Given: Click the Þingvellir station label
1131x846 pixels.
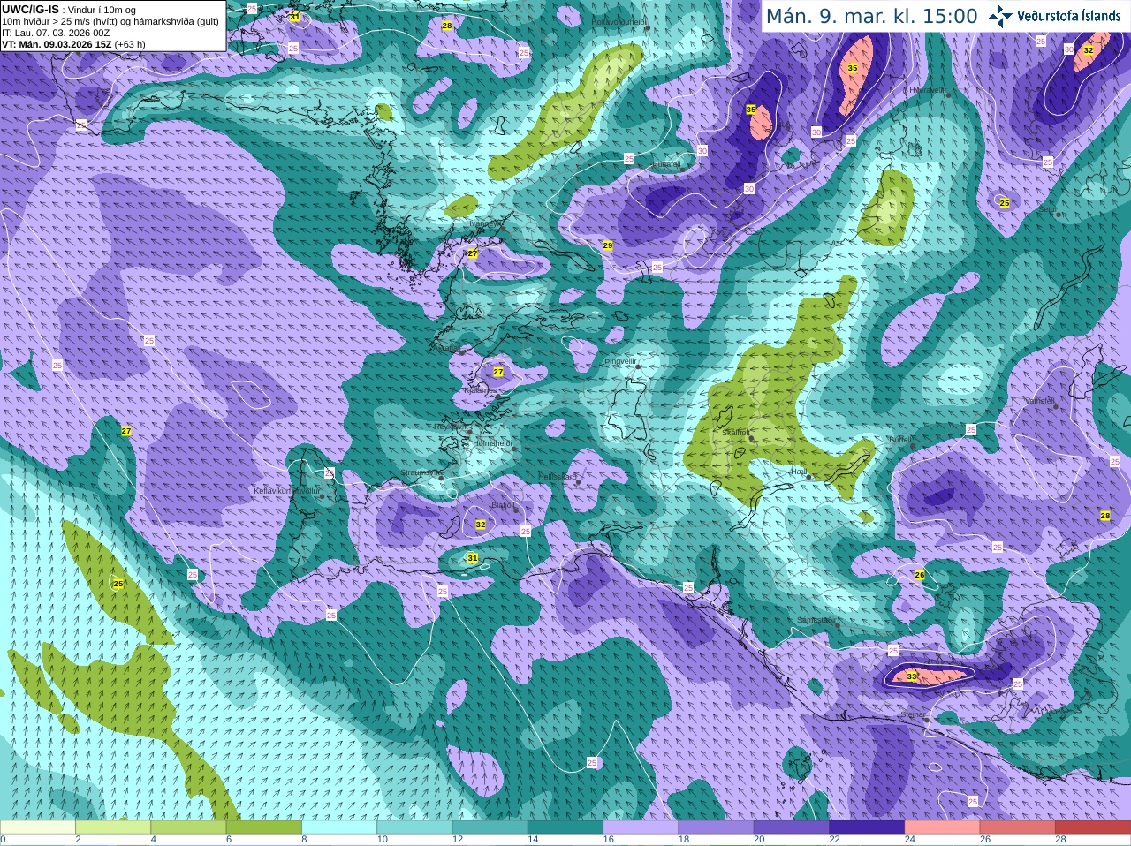Looking at the screenshot, I should pos(620,361).
